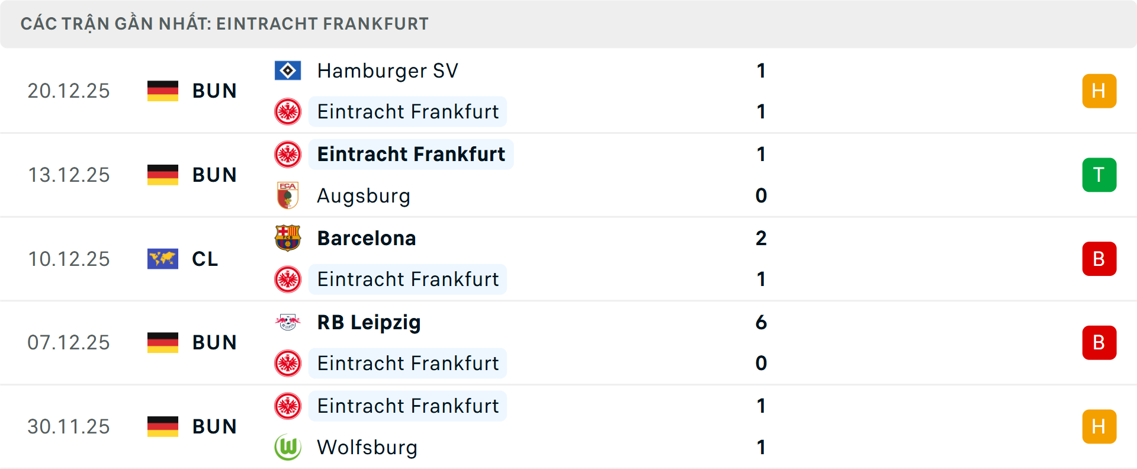
Task: Open the CL competition tab
Action: coord(204,259)
